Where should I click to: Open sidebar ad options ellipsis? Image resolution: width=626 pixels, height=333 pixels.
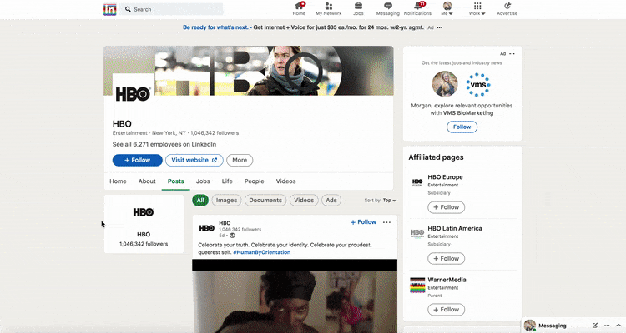coord(512,54)
